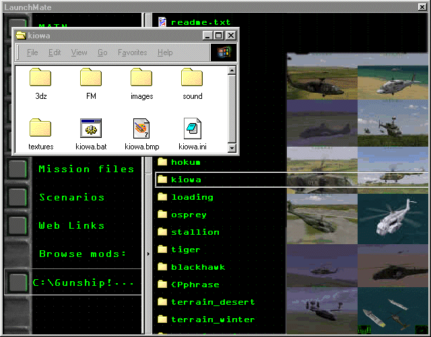This screenshot has height=337, width=431.
Task: Click the grey helicopter on sand thumbnail
Action: pyautogui.click(x=393, y=82)
